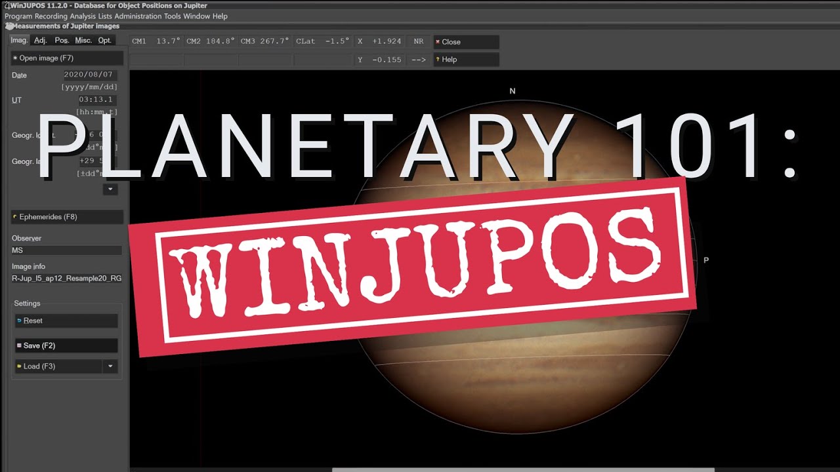Open the Recording menu
This screenshot has height=472, width=840.
click(51, 16)
